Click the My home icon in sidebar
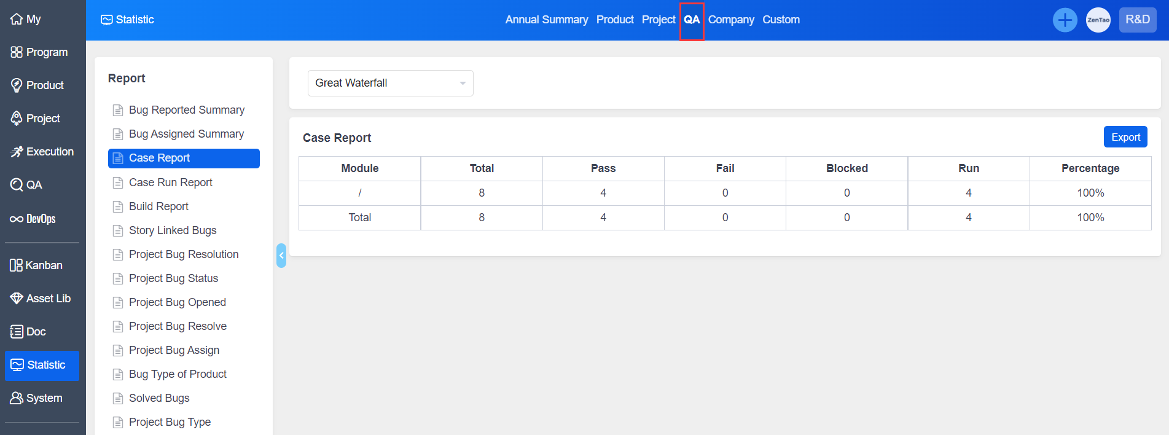Viewport: 1169px width, 435px height. tap(17, 19)
